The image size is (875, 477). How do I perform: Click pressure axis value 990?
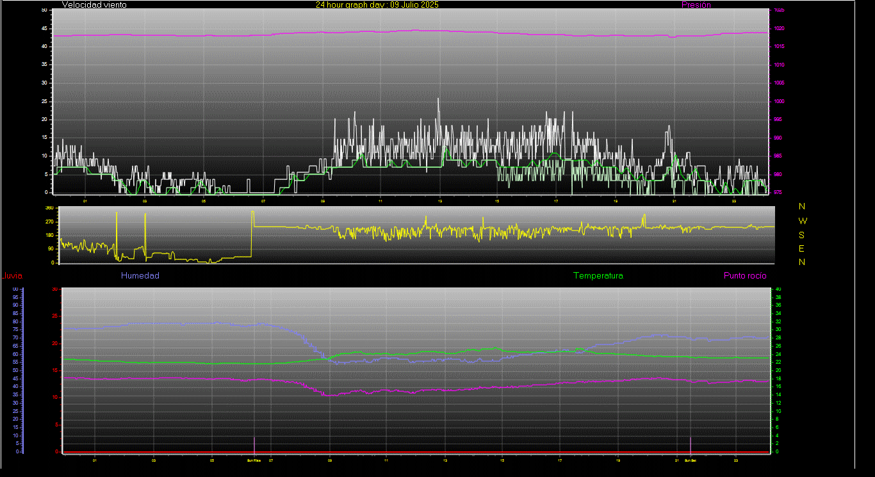pos(778,138)
